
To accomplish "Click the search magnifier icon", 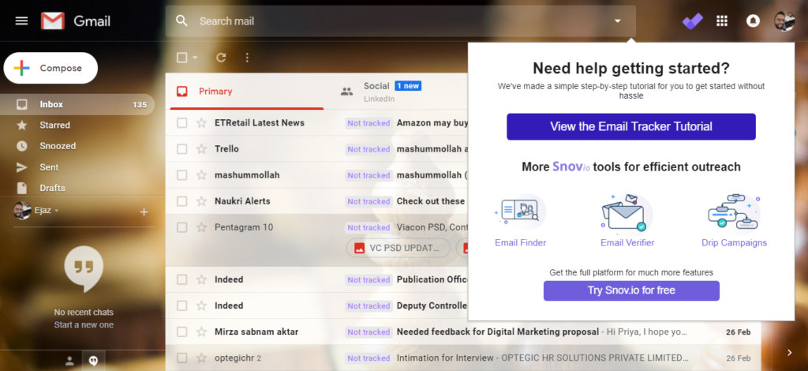I will click(x=181, y=21).
